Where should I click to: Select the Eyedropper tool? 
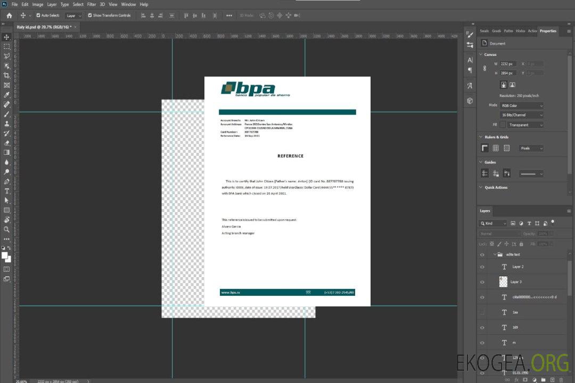(x=6, y=95)
